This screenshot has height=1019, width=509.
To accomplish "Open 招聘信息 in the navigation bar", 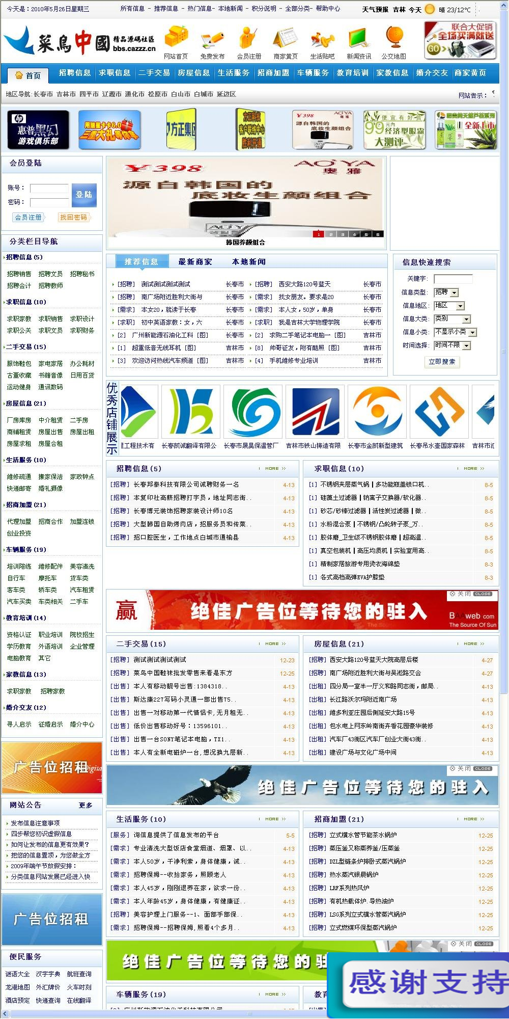I will pos(75,73).
